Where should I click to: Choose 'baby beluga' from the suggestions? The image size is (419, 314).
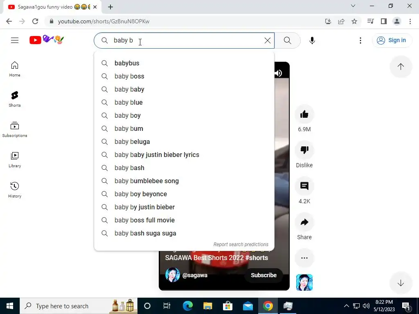tap(184, 141)
